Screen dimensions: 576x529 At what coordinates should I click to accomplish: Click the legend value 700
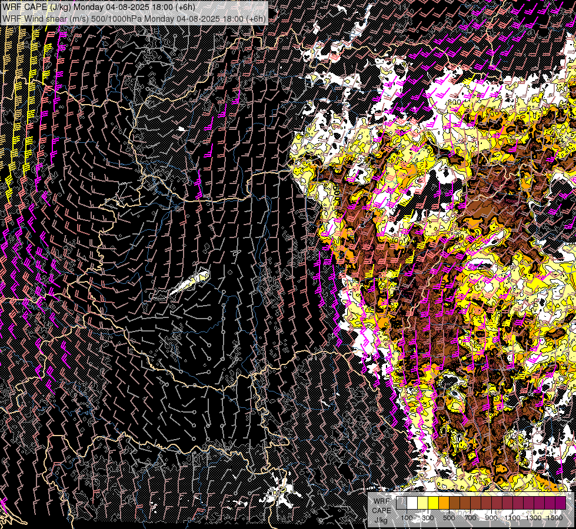pyautogui.click(x=470, y=518)
